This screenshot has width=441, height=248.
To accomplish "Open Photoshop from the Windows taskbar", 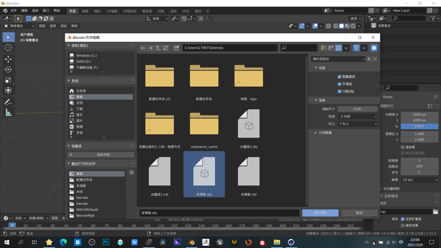I will tap(106, 242).
